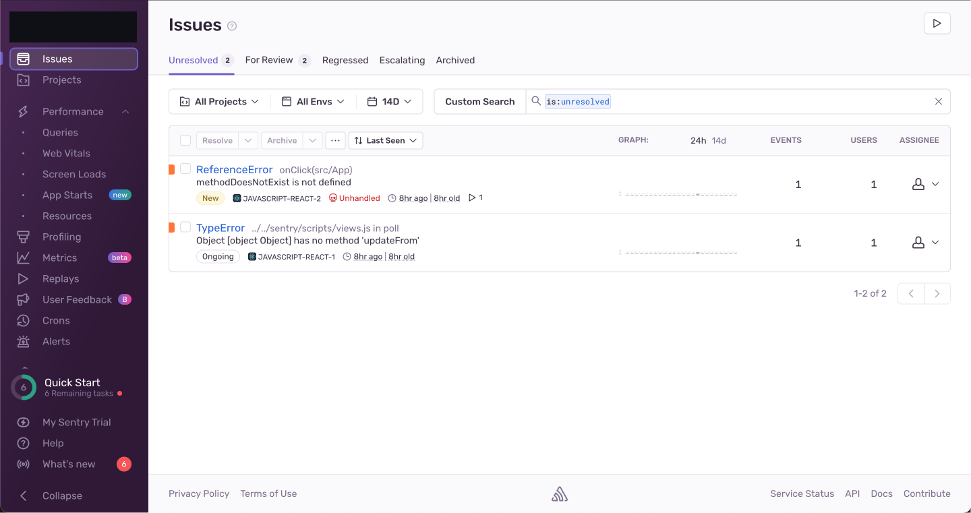Expand Resolve options arrow
The width and height of the screenshot is (971, 513).
tap(248, 140)
